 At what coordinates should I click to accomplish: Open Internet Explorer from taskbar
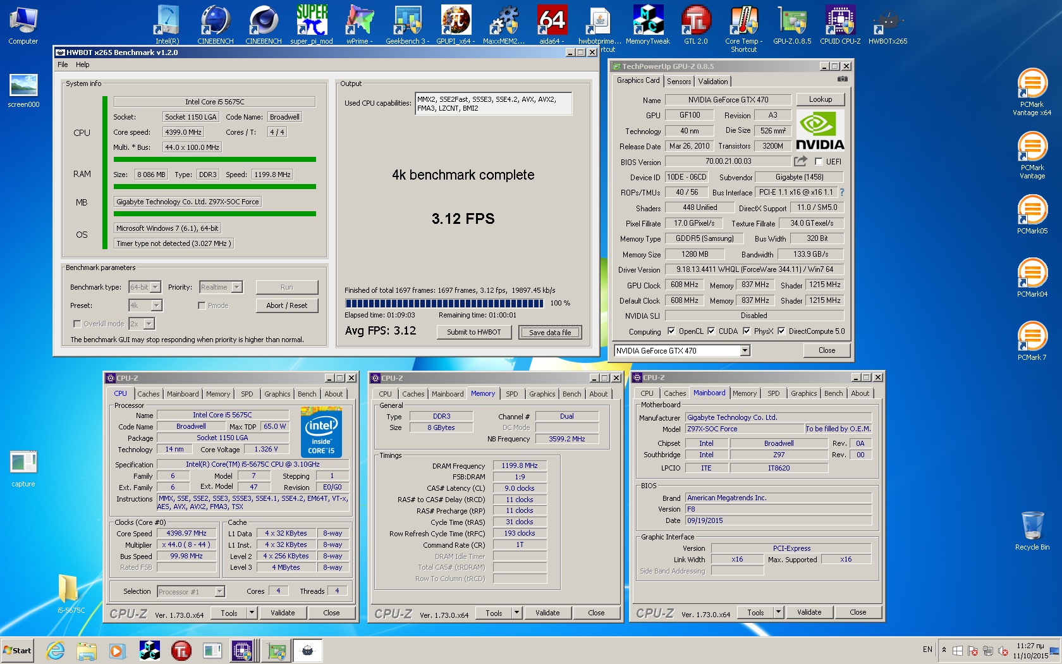point(56,650)
